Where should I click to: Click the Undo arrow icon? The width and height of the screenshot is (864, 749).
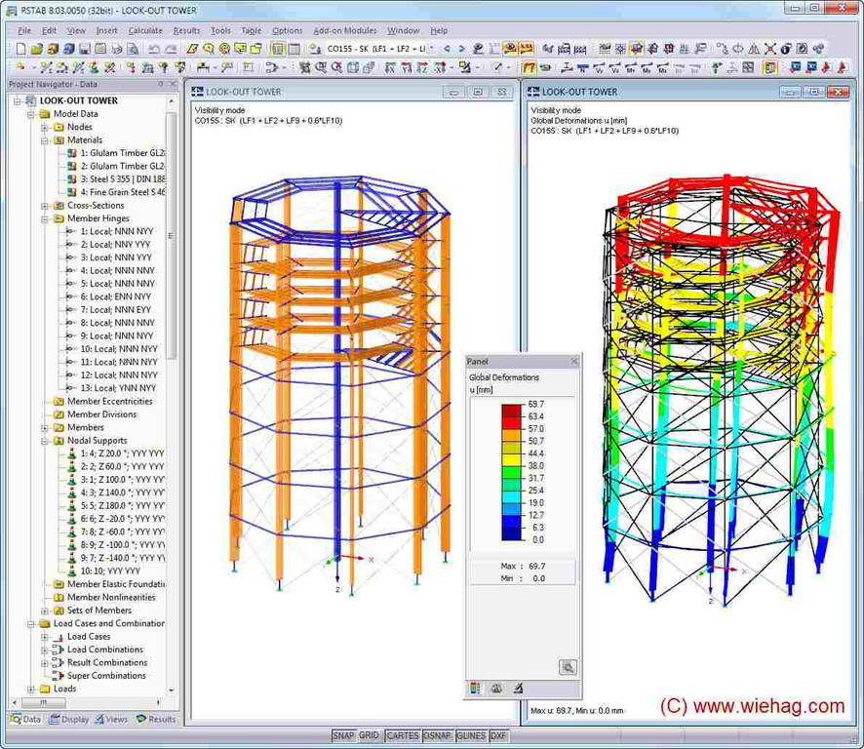154,49
